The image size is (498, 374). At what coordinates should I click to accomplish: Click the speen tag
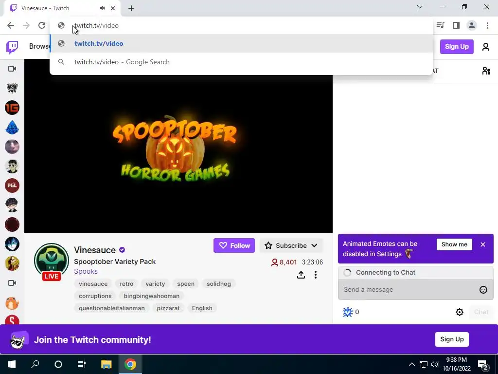pyautogui.click(x=185, y=284)
